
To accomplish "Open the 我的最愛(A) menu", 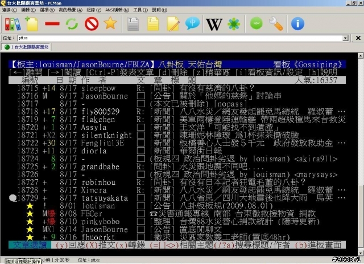I will 71,10.
